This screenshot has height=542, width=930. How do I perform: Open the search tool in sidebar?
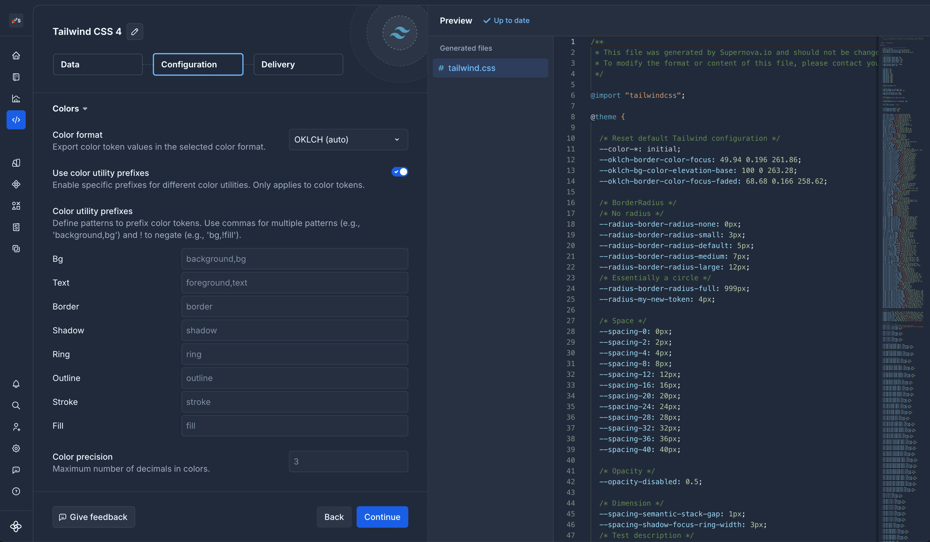(x=16, y=405)
